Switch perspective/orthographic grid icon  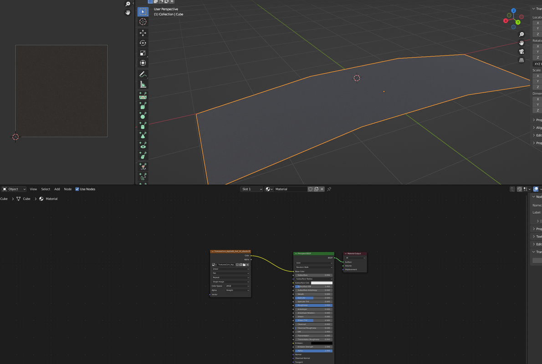click(521, 60)
